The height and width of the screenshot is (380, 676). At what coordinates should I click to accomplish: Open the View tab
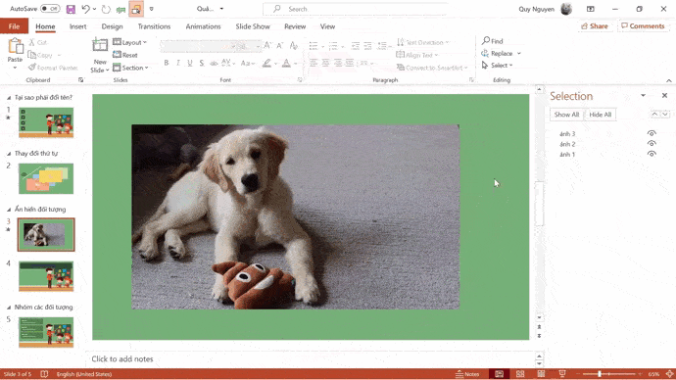pyautogui.click(x=327, y=26)
